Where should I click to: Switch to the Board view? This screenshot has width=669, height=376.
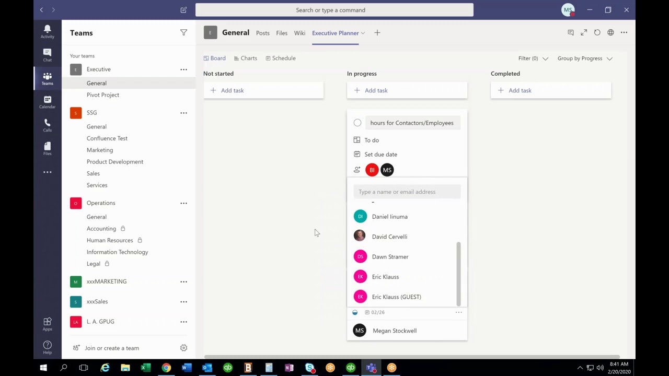[214, 58]
